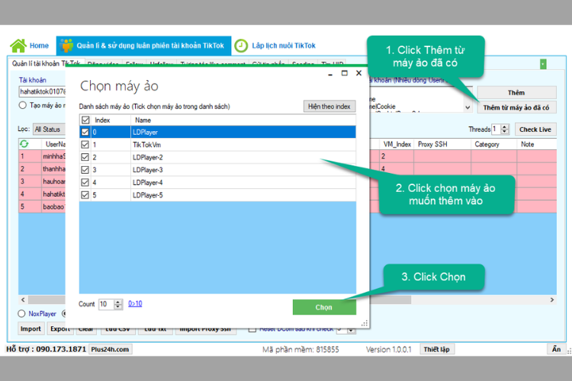
Task: Adjust the Threads spinner arrows
Action: click(x=505, y=129)
